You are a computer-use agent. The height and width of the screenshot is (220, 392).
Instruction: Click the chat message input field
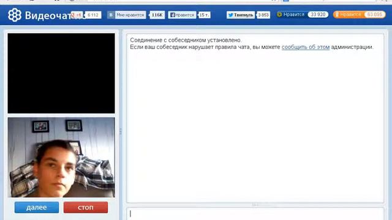click(255, 214)
